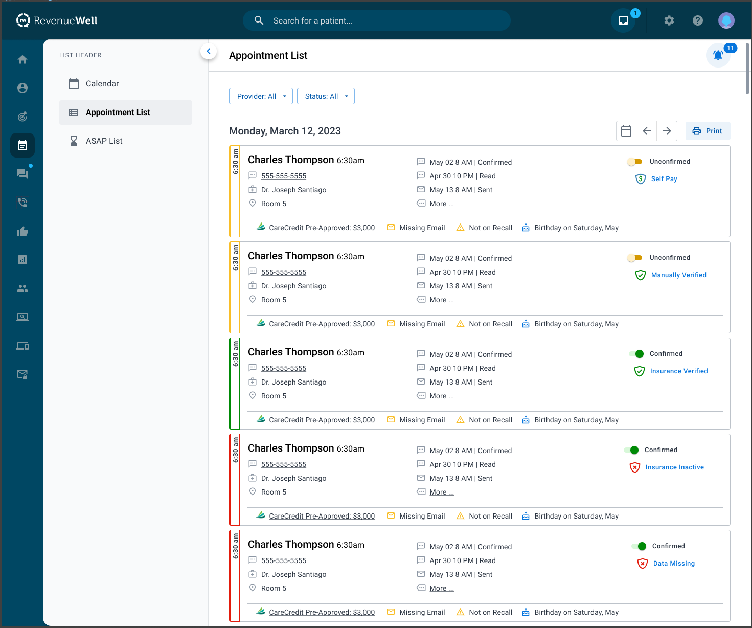Open the user avatar menu

(x=726, y=20)
